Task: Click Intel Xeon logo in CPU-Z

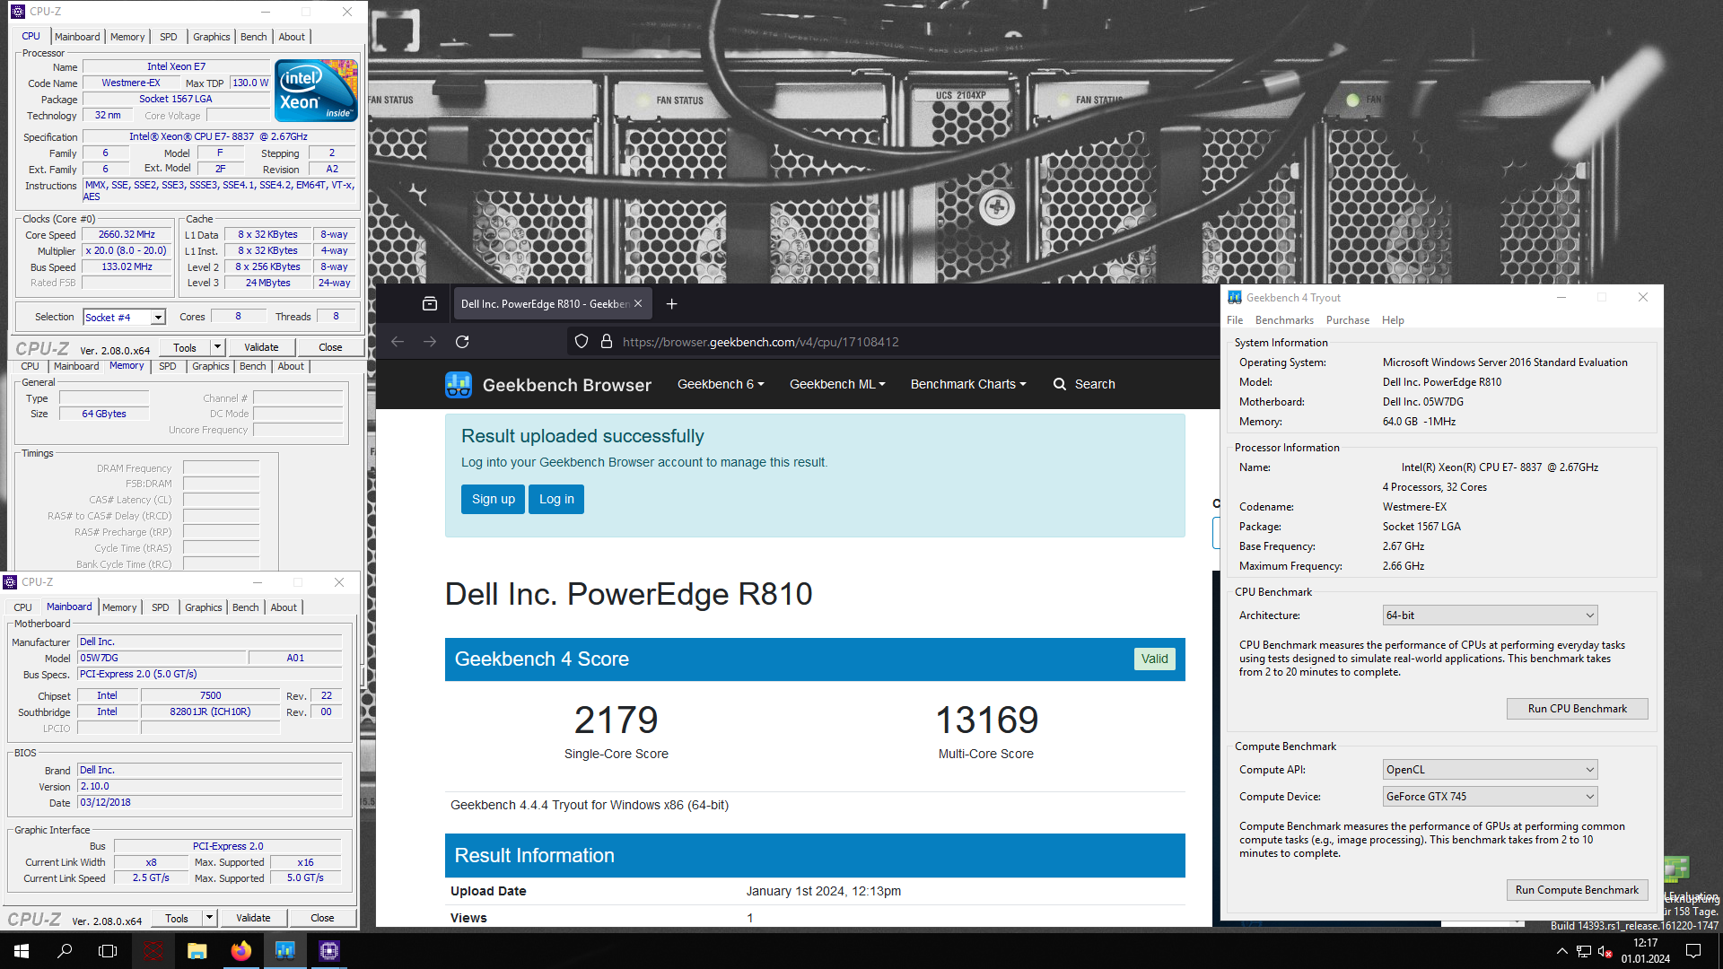Action: [317, 91]
